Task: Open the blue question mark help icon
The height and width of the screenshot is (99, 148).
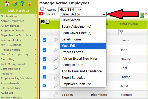Action: [x=22, y=4]
